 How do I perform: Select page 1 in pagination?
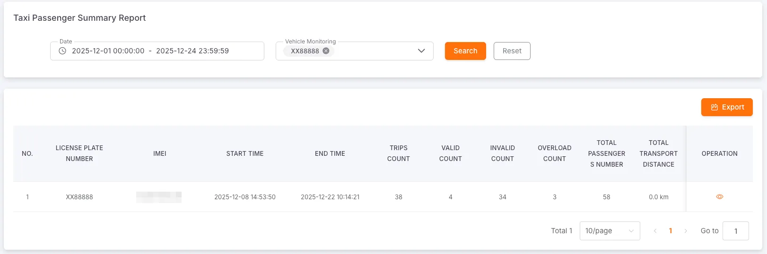(671, 231)
